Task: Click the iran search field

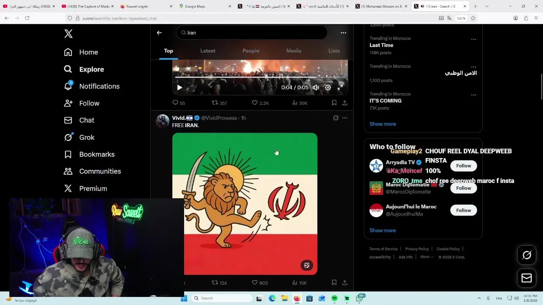Action: click(252, 33)
